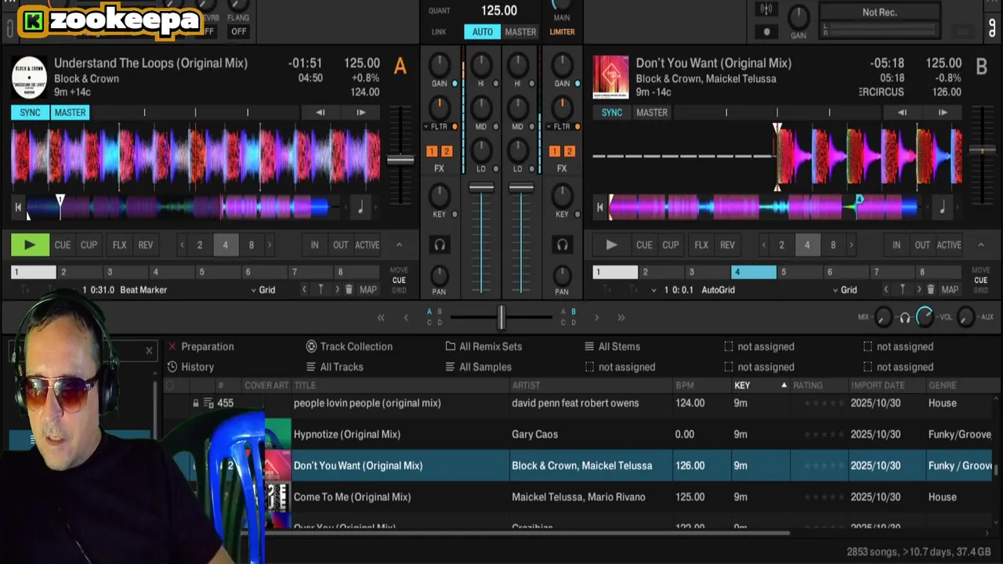Play deck A with the green play button
Image resolution: width=1003 pixels, height=564 pixels.
point(30,245)
